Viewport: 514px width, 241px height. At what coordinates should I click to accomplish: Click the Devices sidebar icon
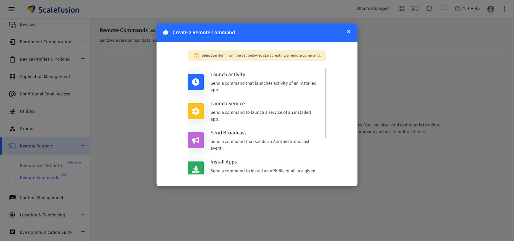coord(12,24)
